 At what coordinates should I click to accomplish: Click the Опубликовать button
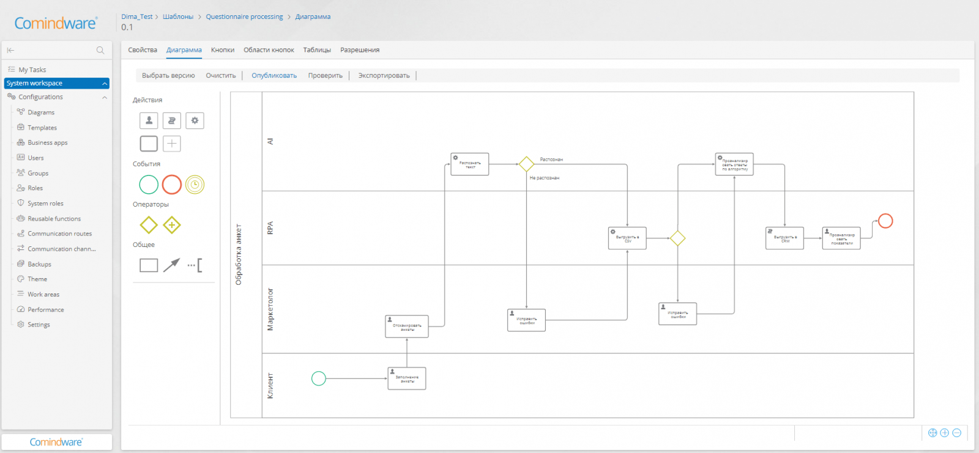coord(274,76)
